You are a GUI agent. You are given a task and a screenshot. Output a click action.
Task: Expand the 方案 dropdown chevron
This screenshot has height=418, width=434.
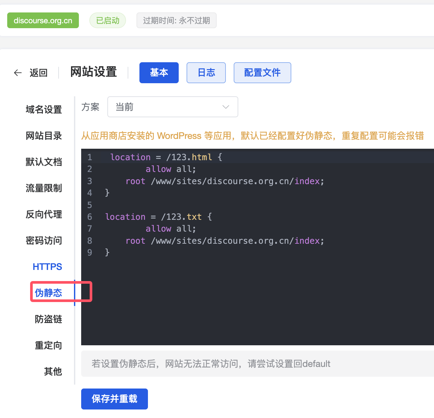226,107
